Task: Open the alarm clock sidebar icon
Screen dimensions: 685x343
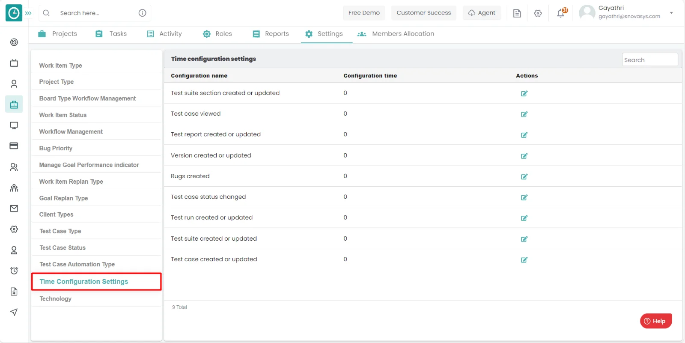Action: coord(14,271)
